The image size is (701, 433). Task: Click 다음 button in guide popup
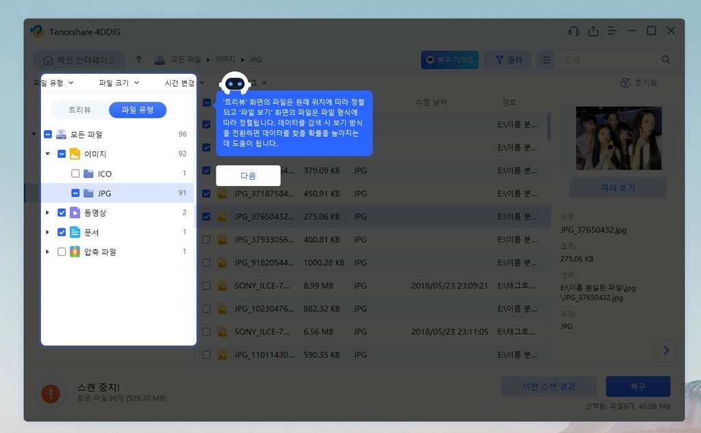tap(248, 176)
